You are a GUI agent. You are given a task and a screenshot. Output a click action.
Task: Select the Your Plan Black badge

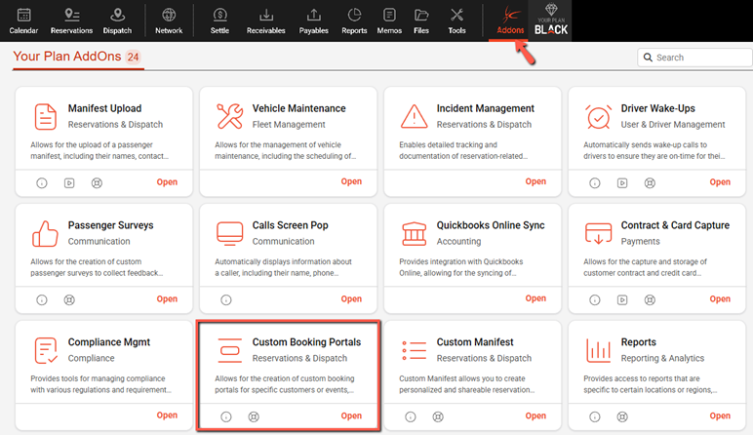(x=552, y=20)
